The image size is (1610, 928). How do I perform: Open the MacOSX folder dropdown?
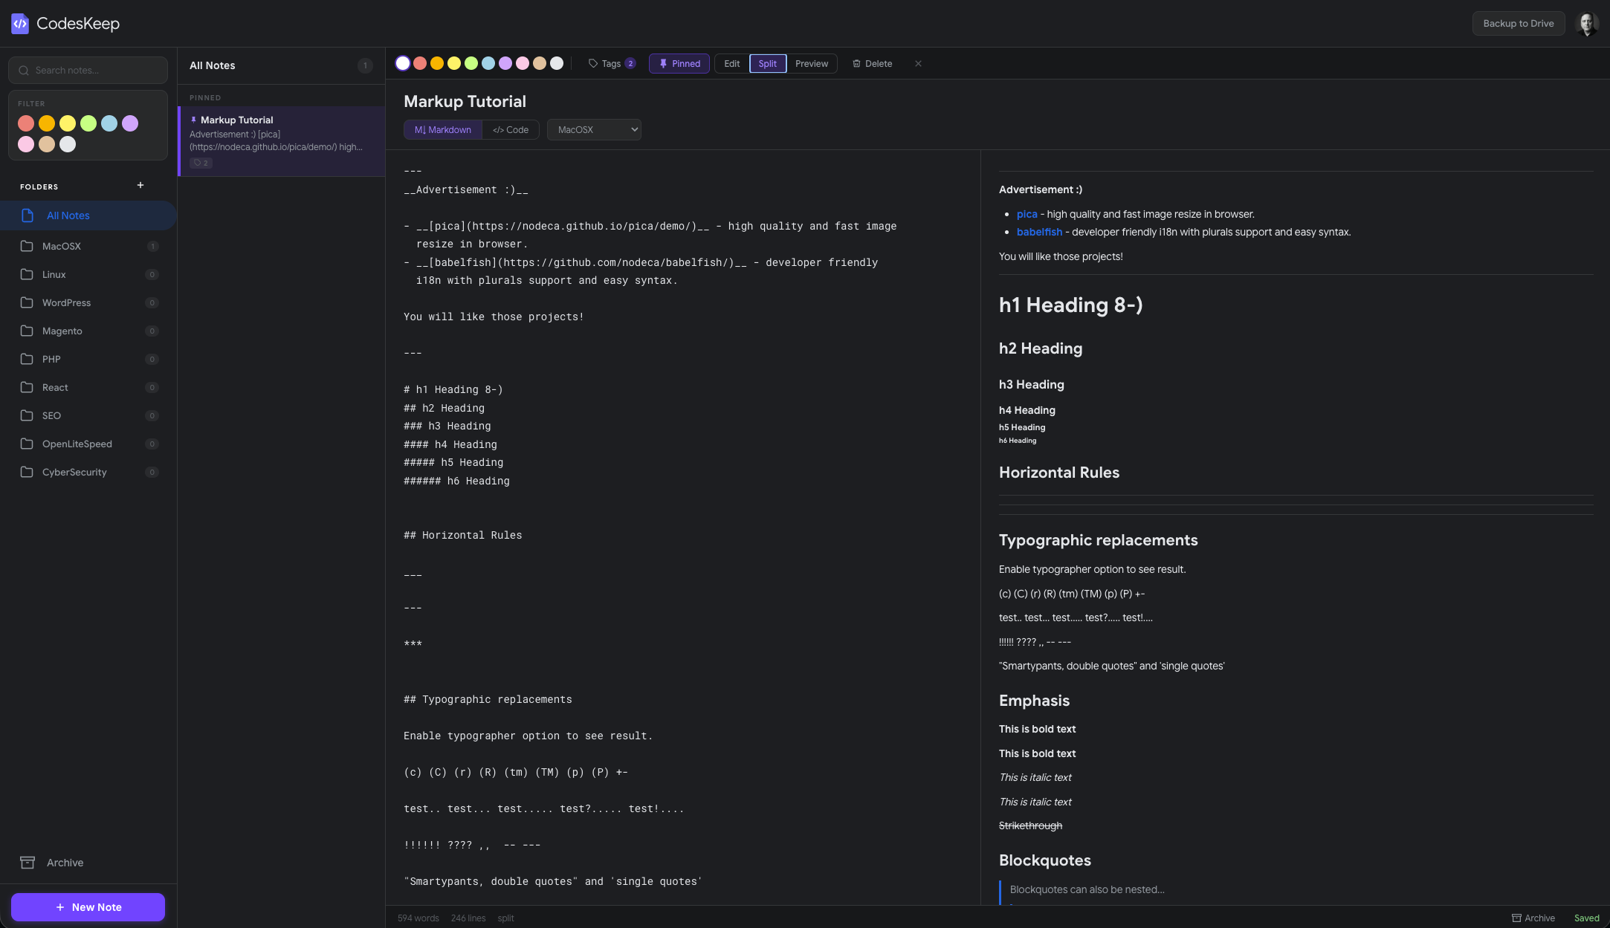click(594, 130)
